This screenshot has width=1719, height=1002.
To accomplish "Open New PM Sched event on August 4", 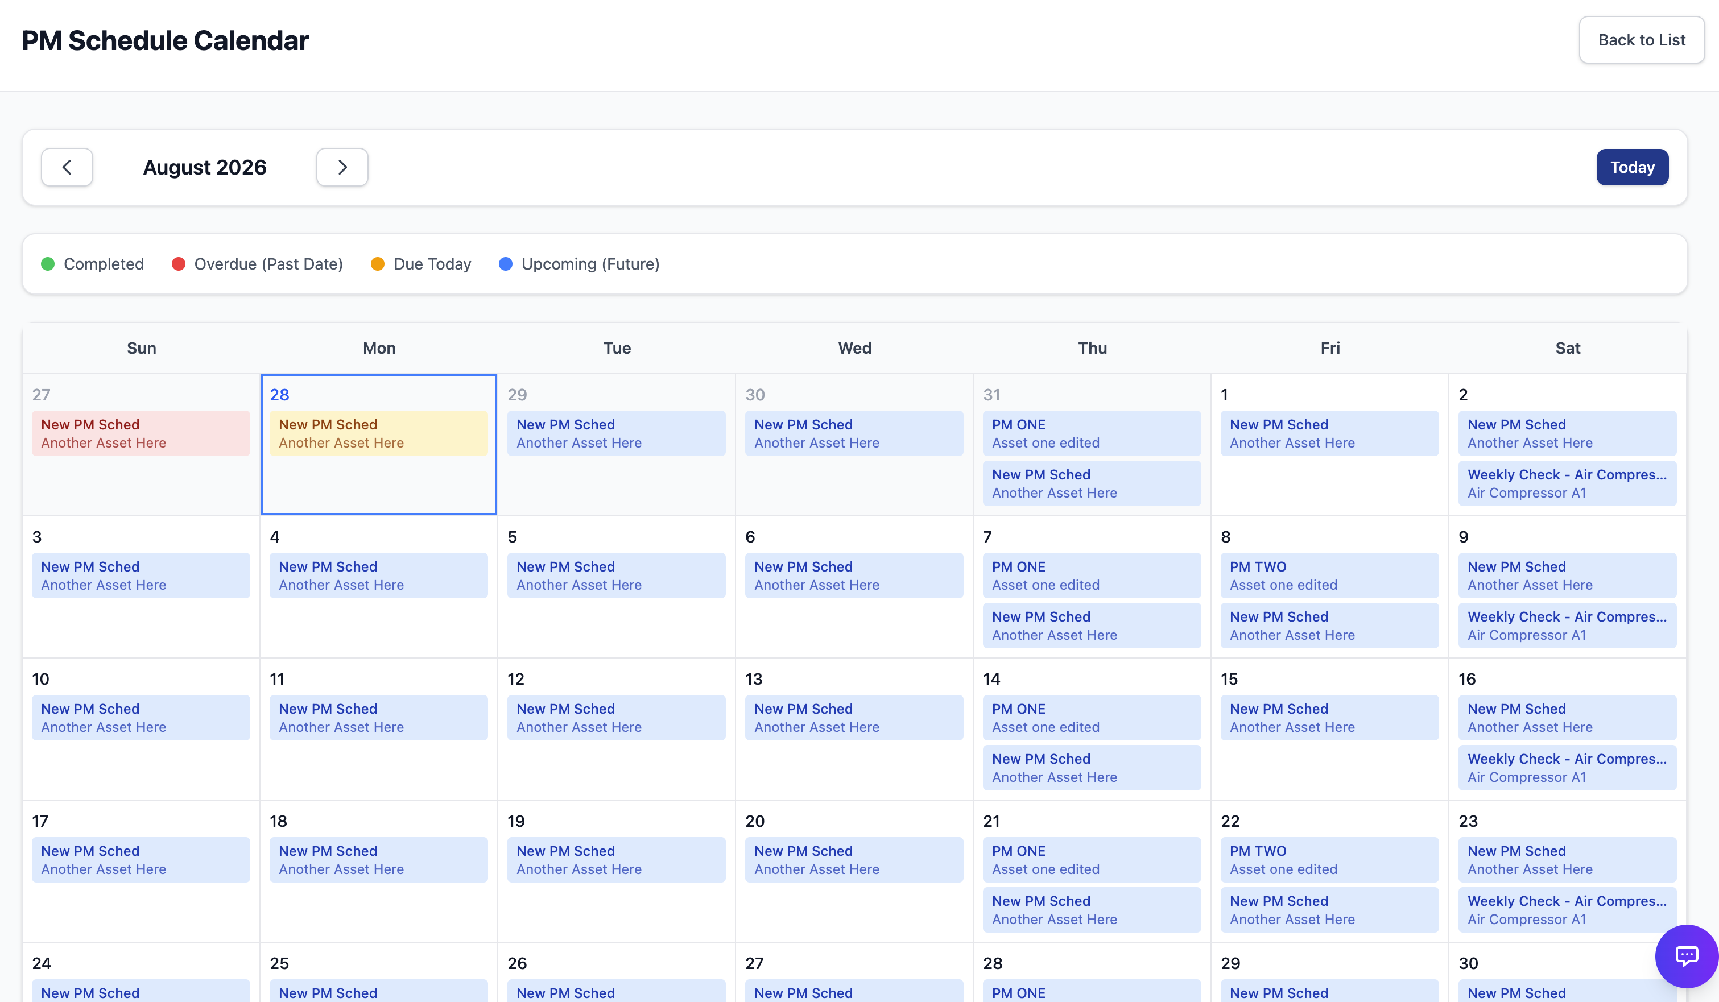I will (x=379, y=575).
